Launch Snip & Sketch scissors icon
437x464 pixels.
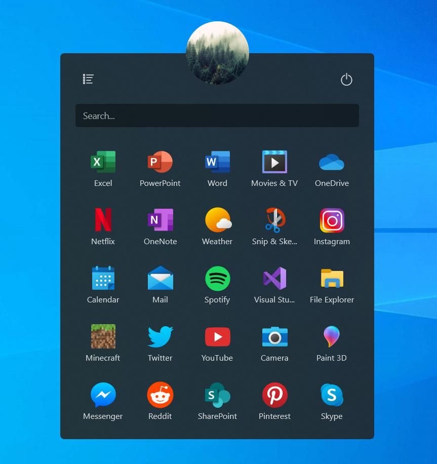275,220
